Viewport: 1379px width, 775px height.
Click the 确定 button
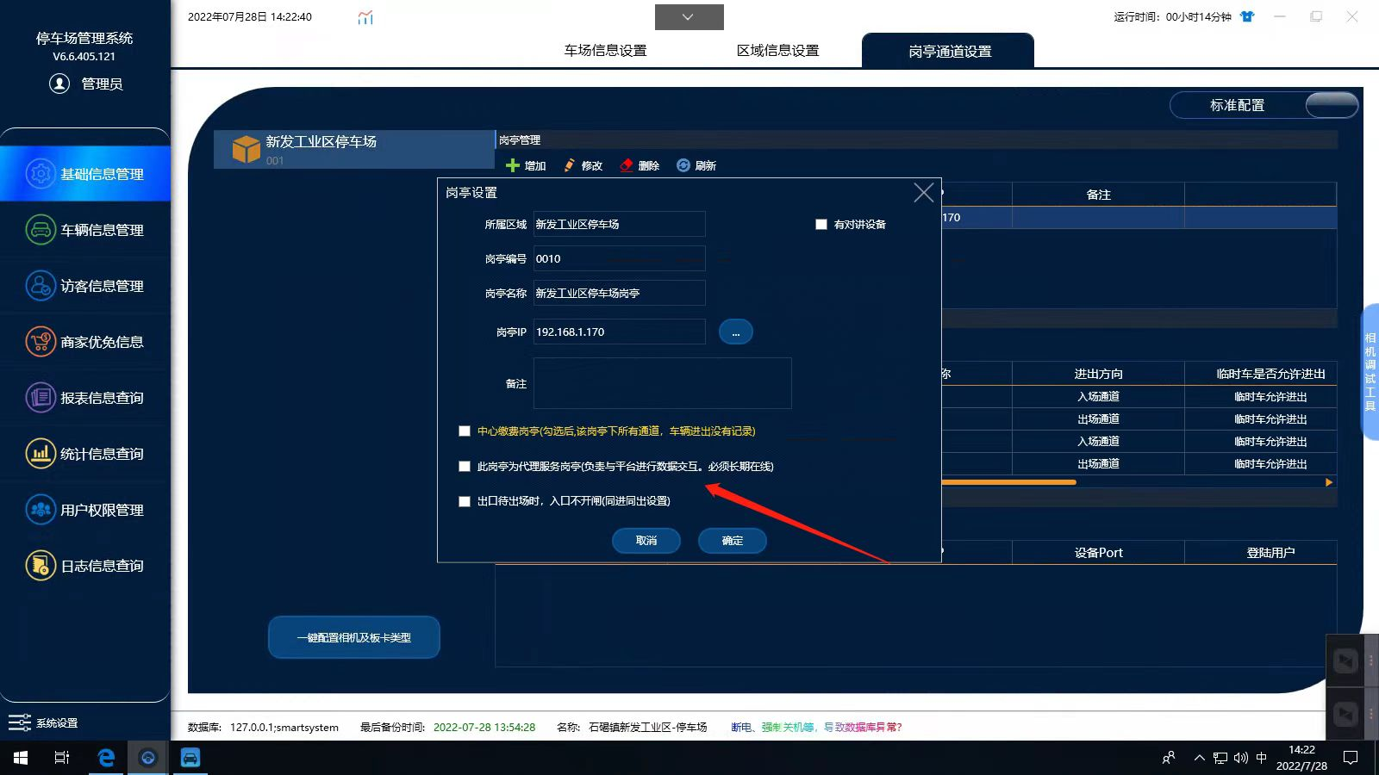(x=732, y=541)
